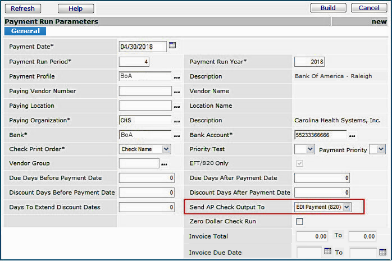
Task: Click the Payment Run Period input field
Action: [134, 62]
